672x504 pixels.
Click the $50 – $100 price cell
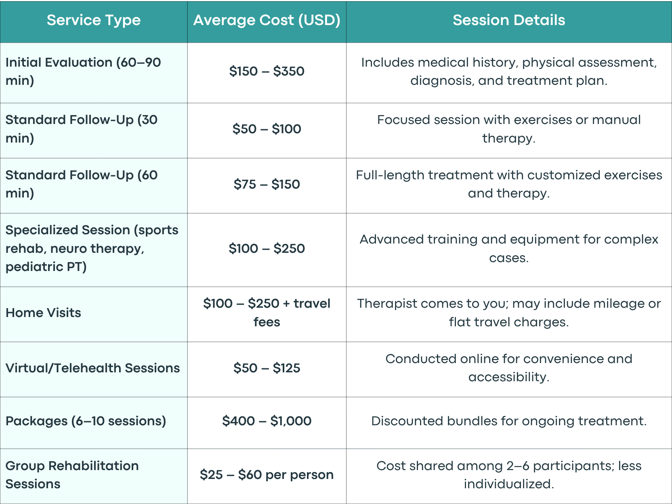point(267,129)
